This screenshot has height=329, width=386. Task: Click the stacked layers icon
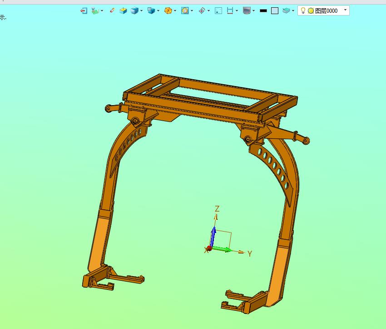point(286,10)
